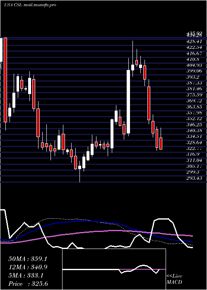Select the 393.2 price level label

click(193, 77)
